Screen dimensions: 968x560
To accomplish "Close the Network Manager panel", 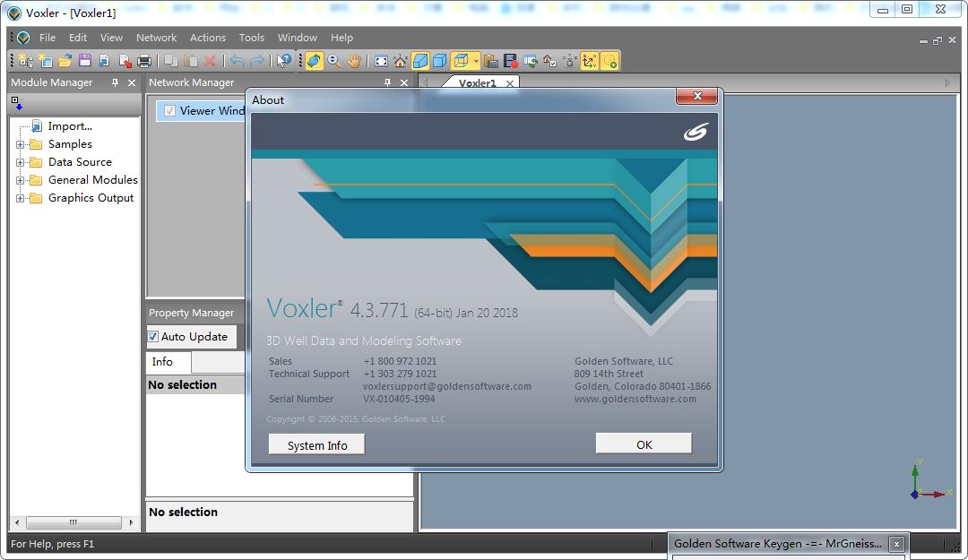I will pyautogui.click(x=404, y=82).
